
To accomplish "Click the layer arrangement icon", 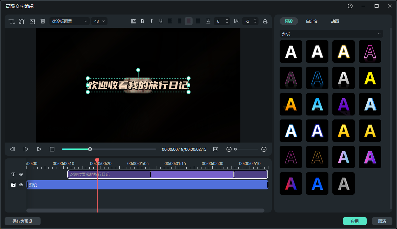I will point(265,21).
